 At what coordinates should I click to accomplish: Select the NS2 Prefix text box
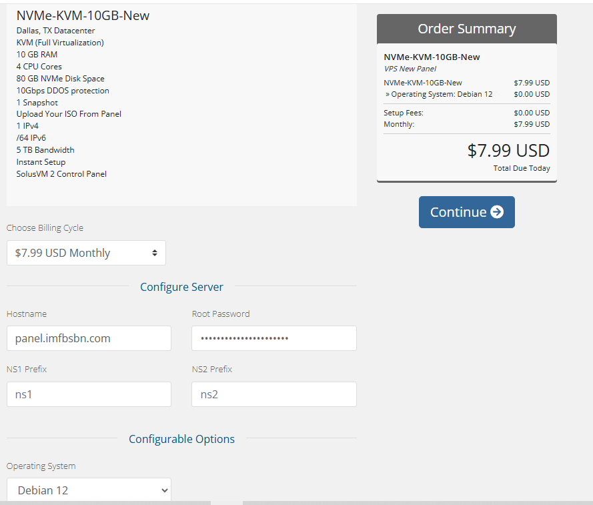click(273, 394)
